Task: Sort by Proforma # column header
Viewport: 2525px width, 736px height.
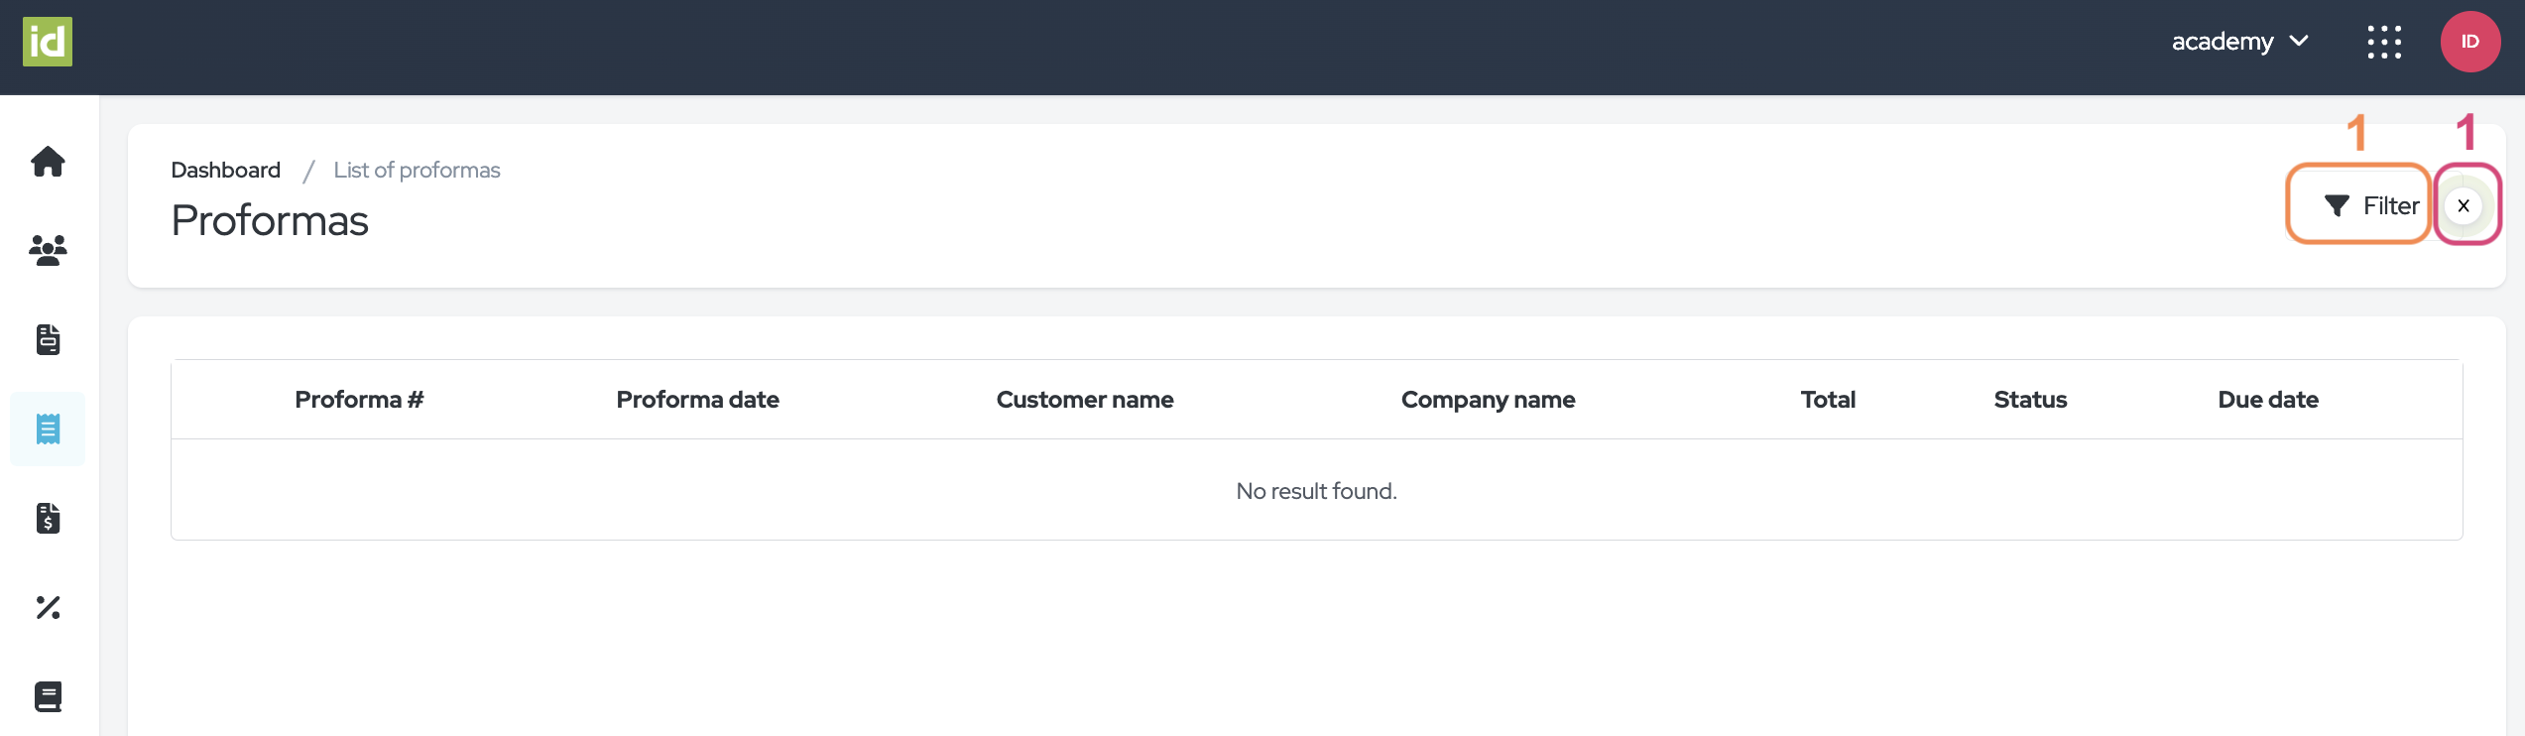Action: click(359, 400)
